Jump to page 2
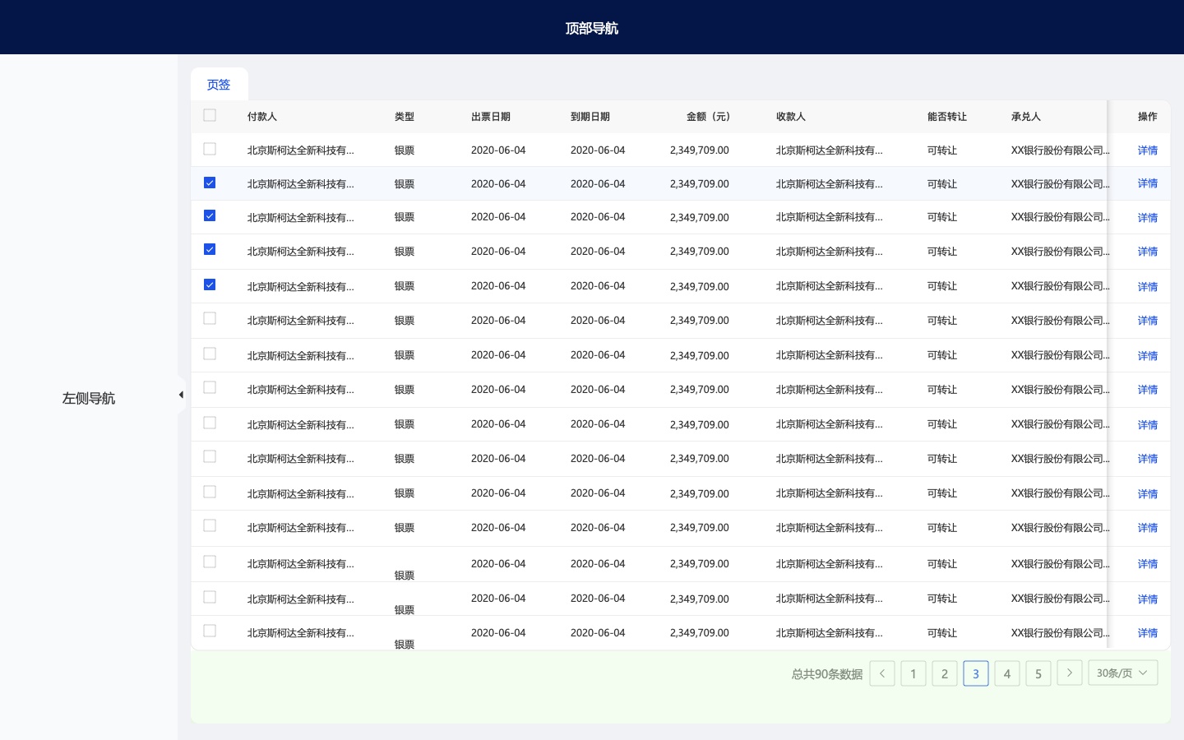The height and width of the screenshot is (740, 1184). 945,673
